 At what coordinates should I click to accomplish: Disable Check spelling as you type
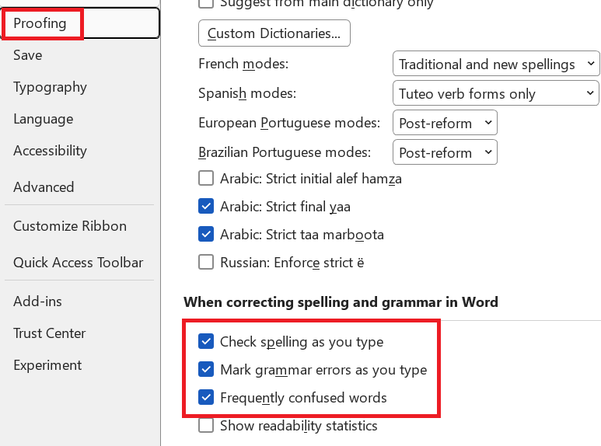206,341
